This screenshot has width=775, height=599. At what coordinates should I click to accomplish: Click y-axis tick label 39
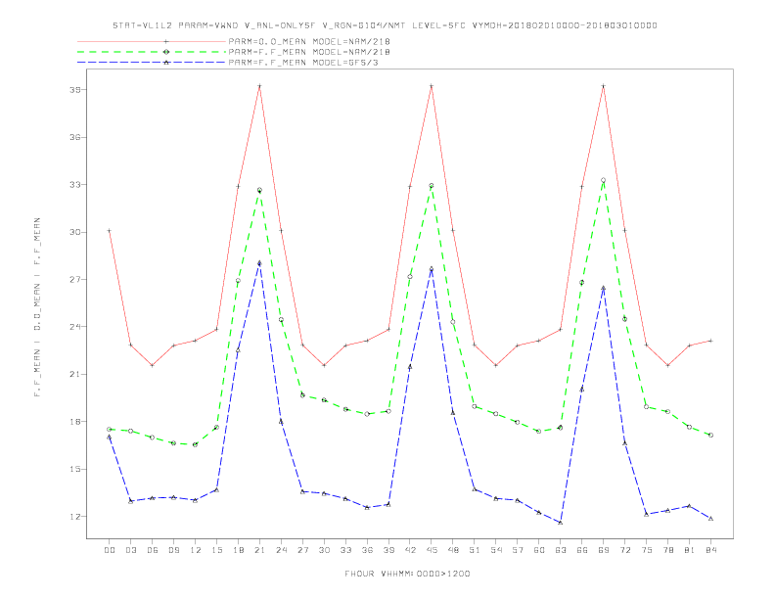tap(75, 90)
